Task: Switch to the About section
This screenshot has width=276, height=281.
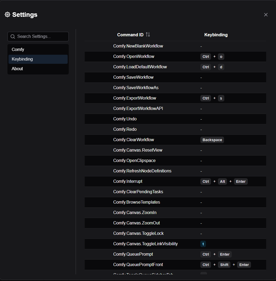Action: tap(17, 69)
